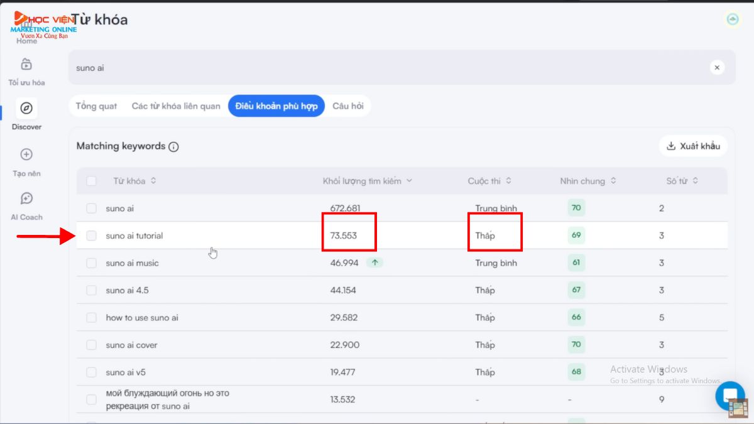
Task: Open the Tạo nên plus icon
Action: [26, 155]
